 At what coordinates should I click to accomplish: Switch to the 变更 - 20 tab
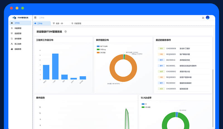click(58, 23)
